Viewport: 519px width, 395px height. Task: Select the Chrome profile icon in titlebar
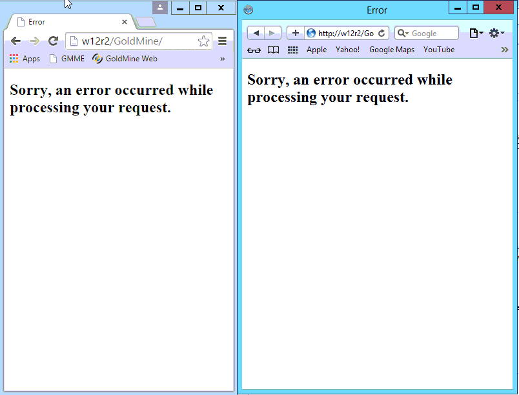[160, 8]
